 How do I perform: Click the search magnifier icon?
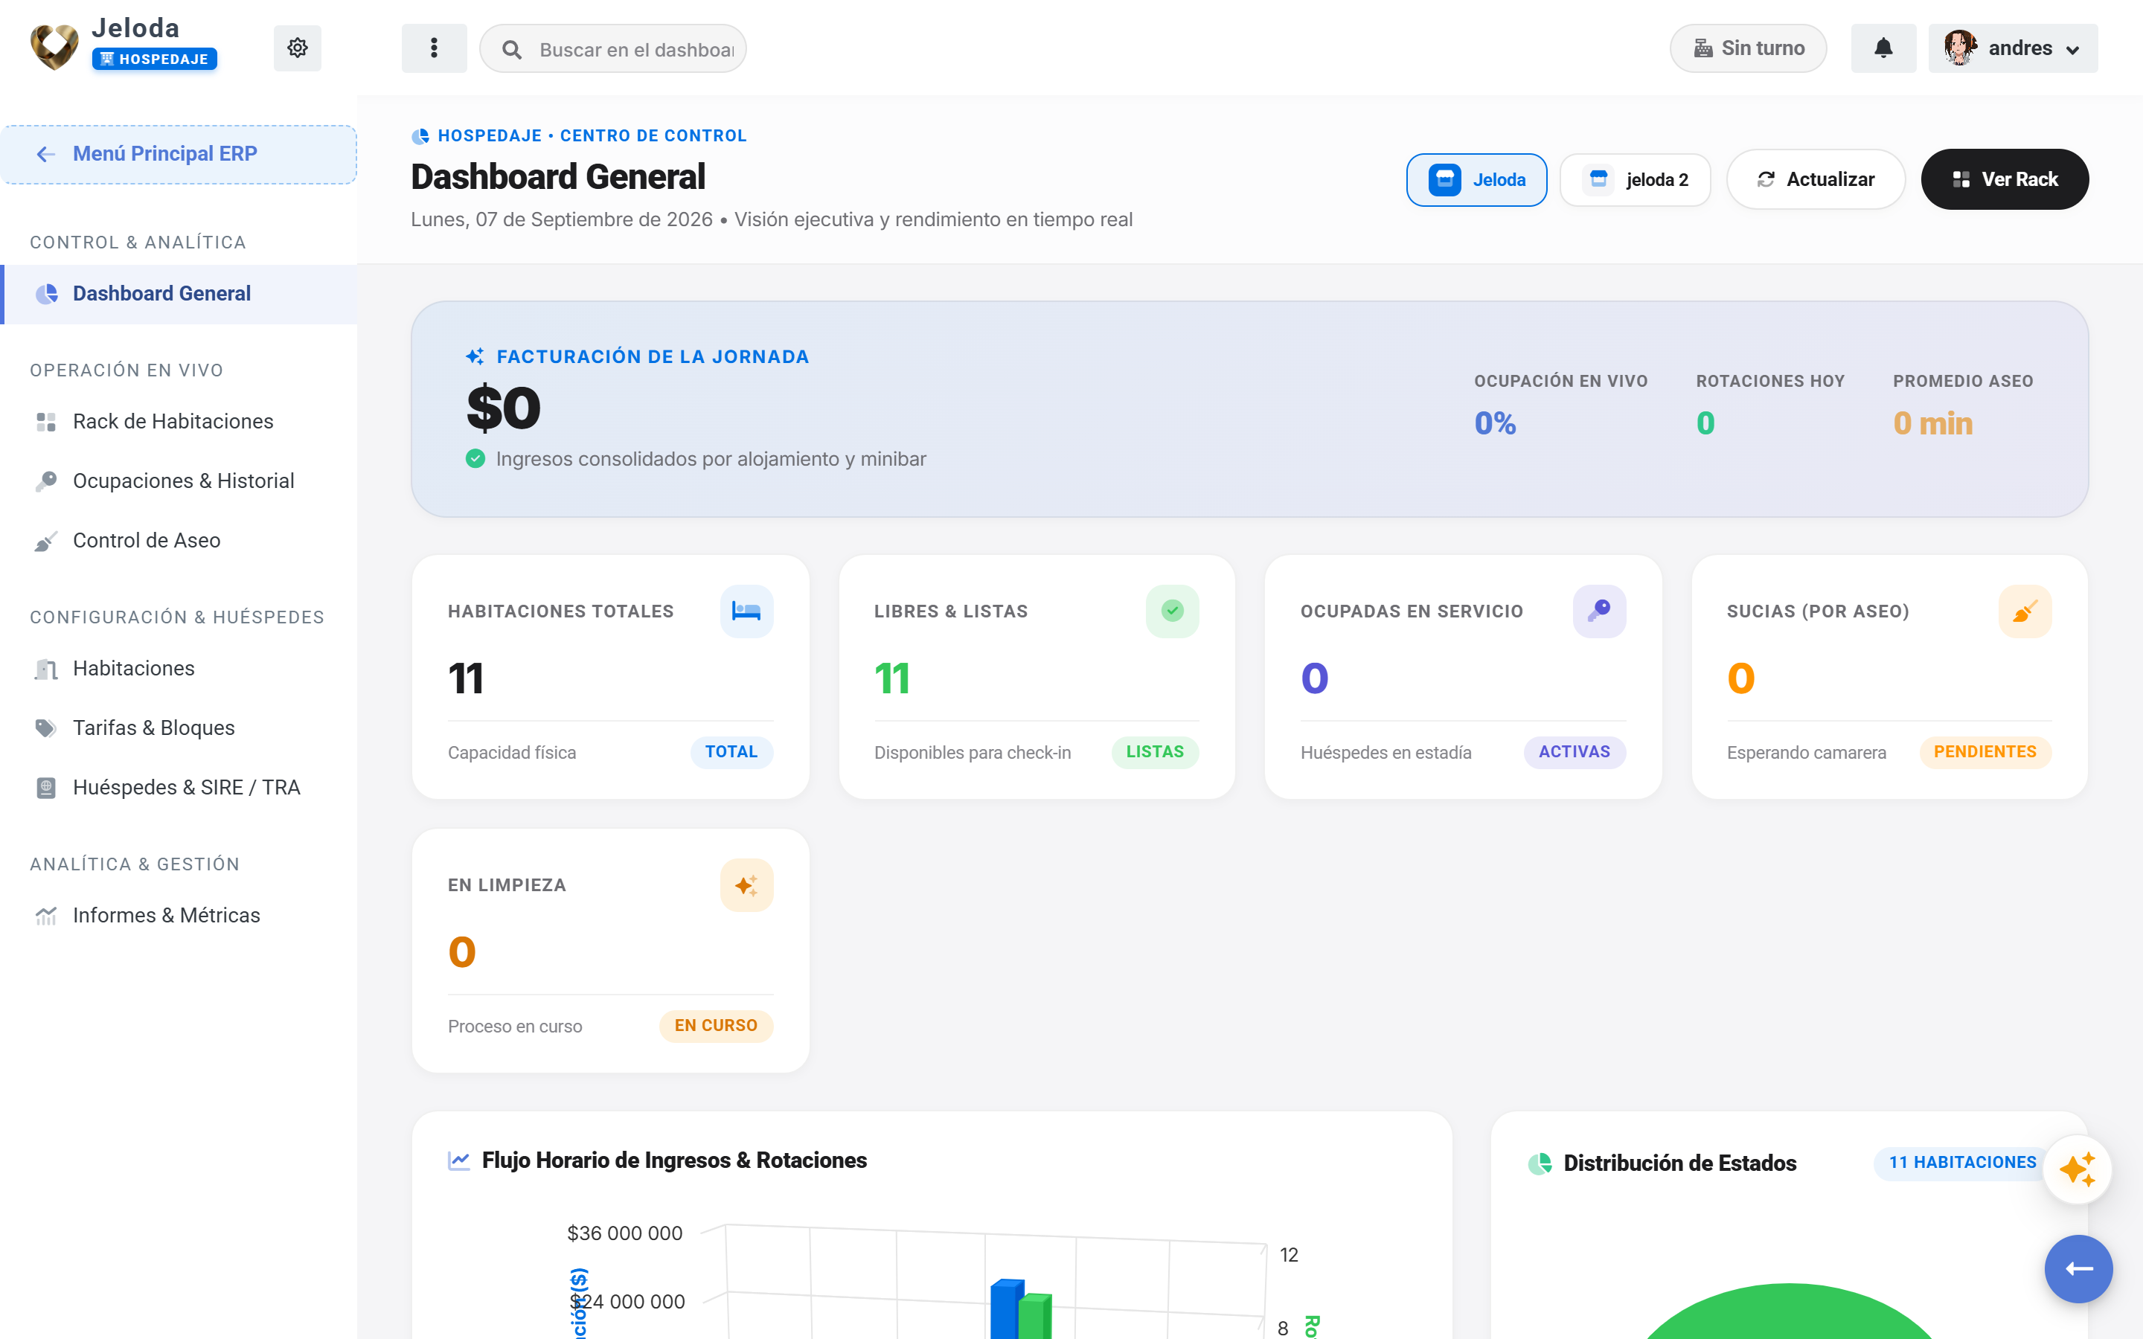[512, 50]
